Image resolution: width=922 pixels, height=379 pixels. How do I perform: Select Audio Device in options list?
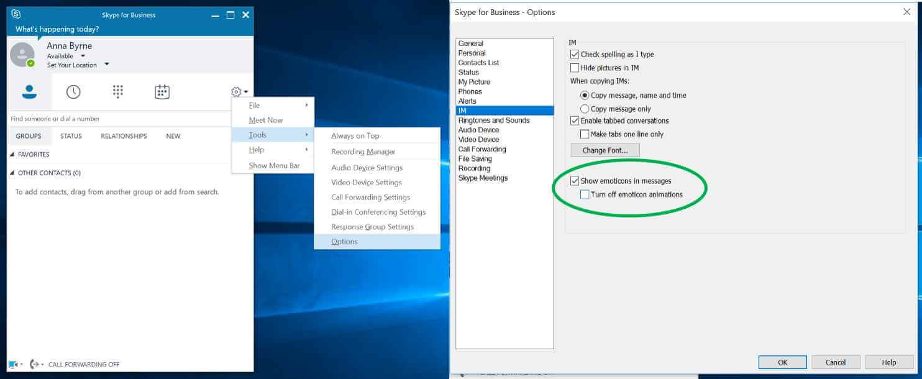(478, 130)
